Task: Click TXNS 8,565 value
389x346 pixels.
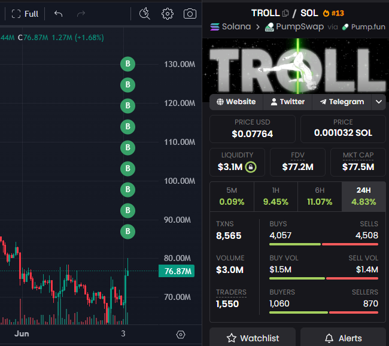Action: [229, 235]
